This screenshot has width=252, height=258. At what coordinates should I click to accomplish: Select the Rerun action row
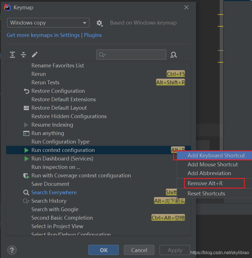click(x=98, y=74)
